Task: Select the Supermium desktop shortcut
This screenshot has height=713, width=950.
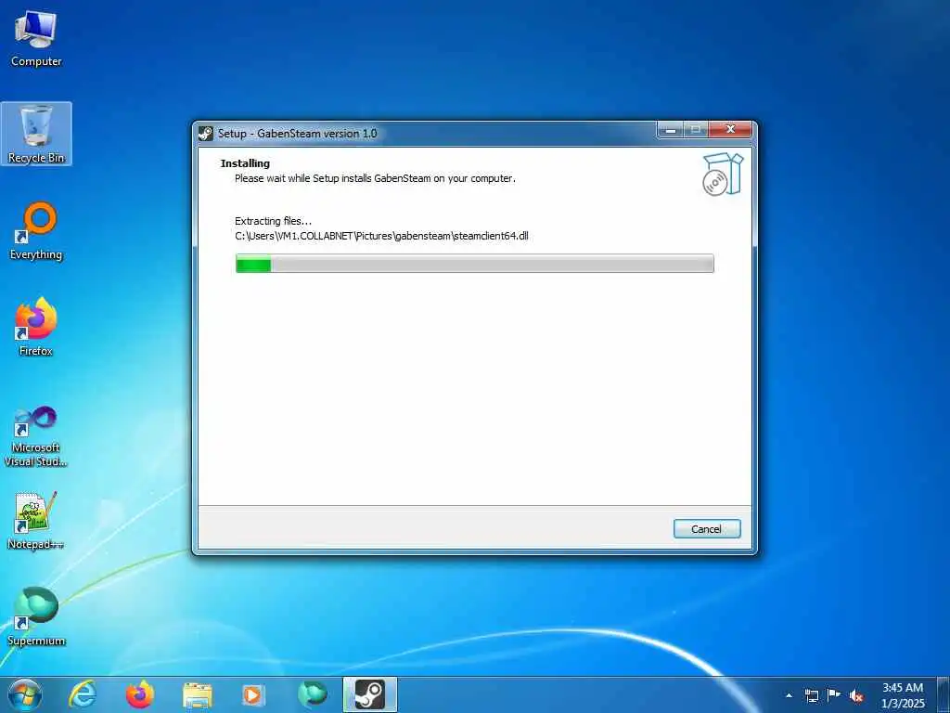Action: coord(36,616)
